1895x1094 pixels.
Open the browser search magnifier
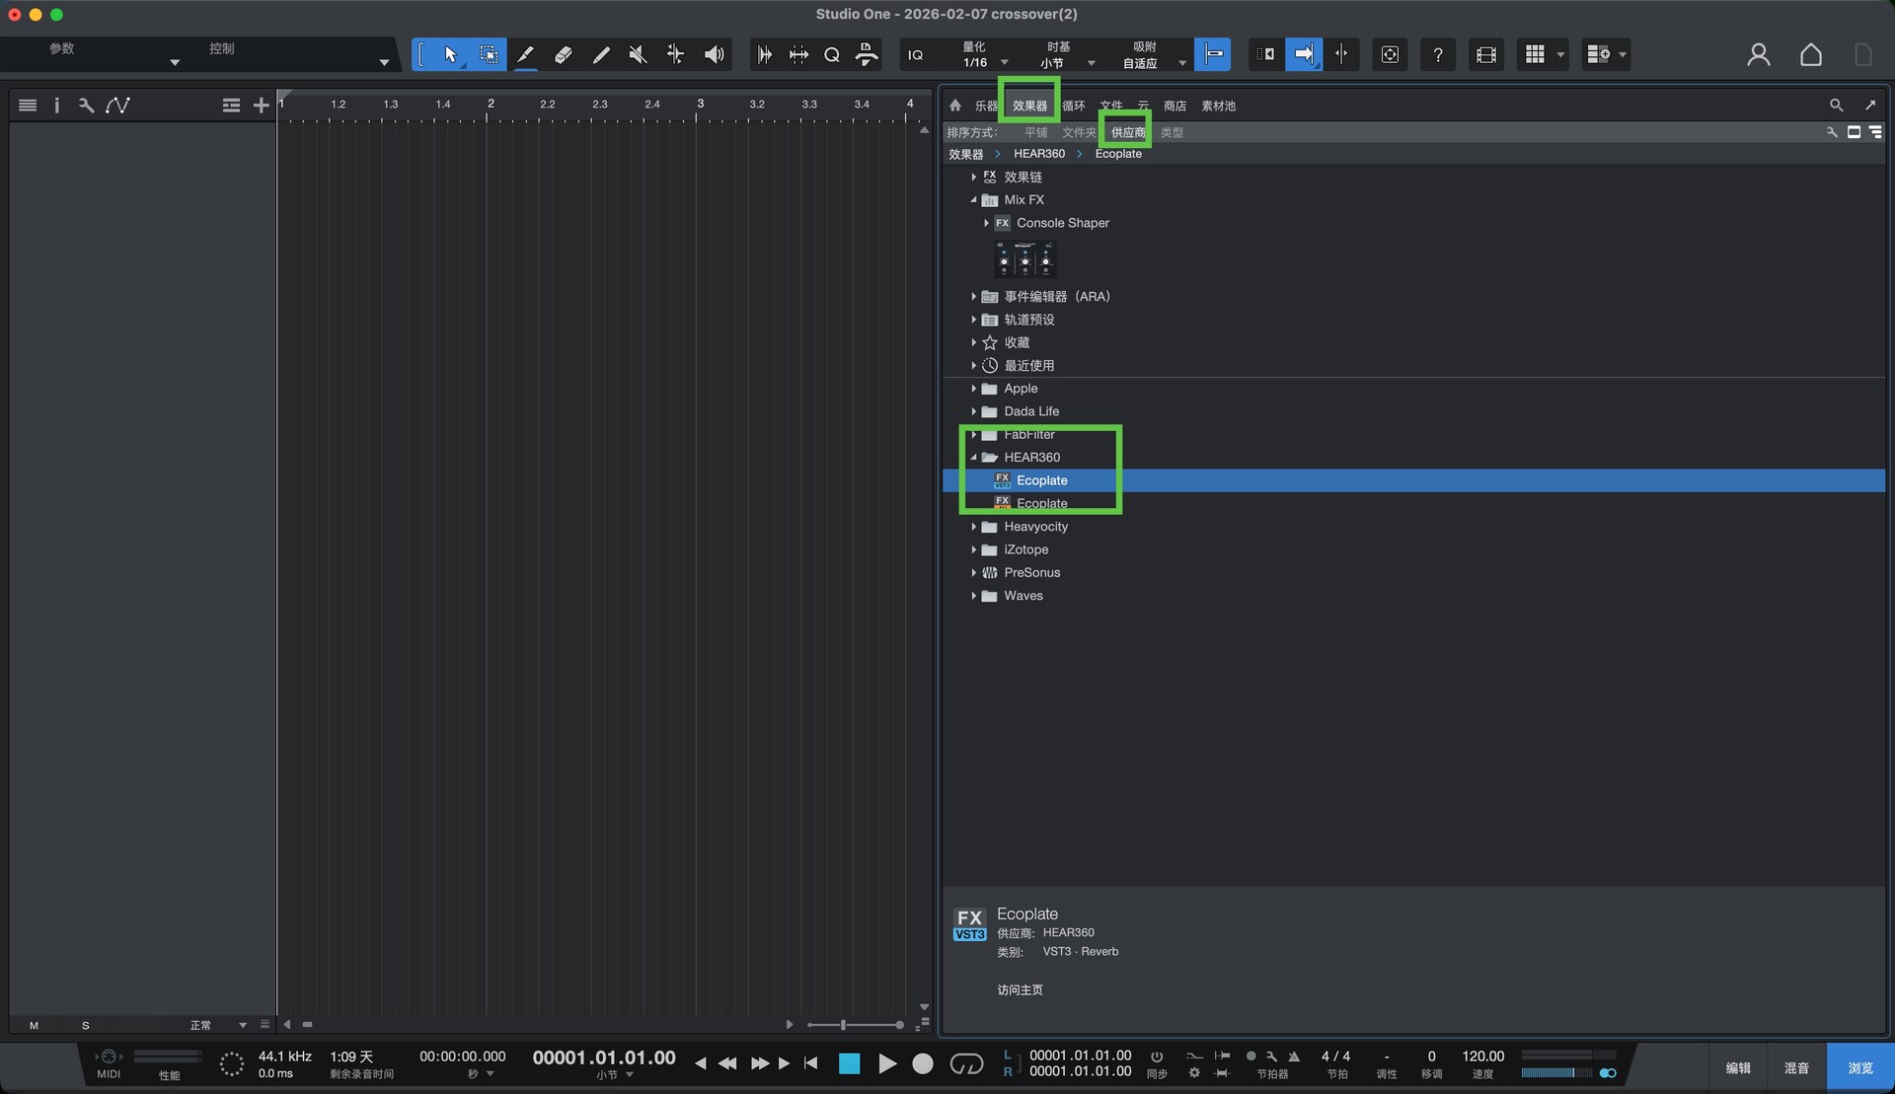[x=1836, y=105]
